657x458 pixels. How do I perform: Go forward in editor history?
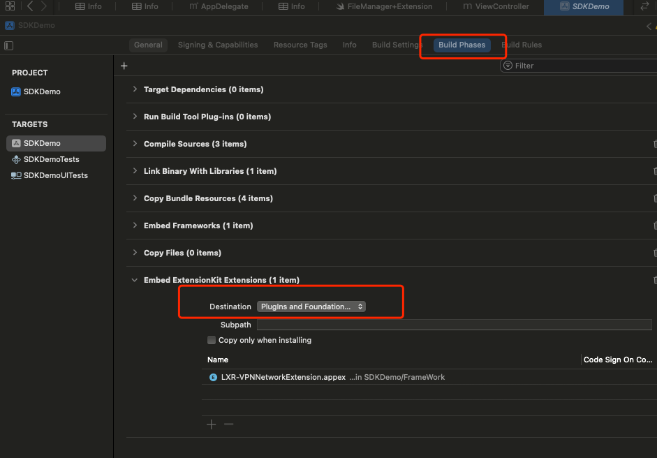click(43, 6)
